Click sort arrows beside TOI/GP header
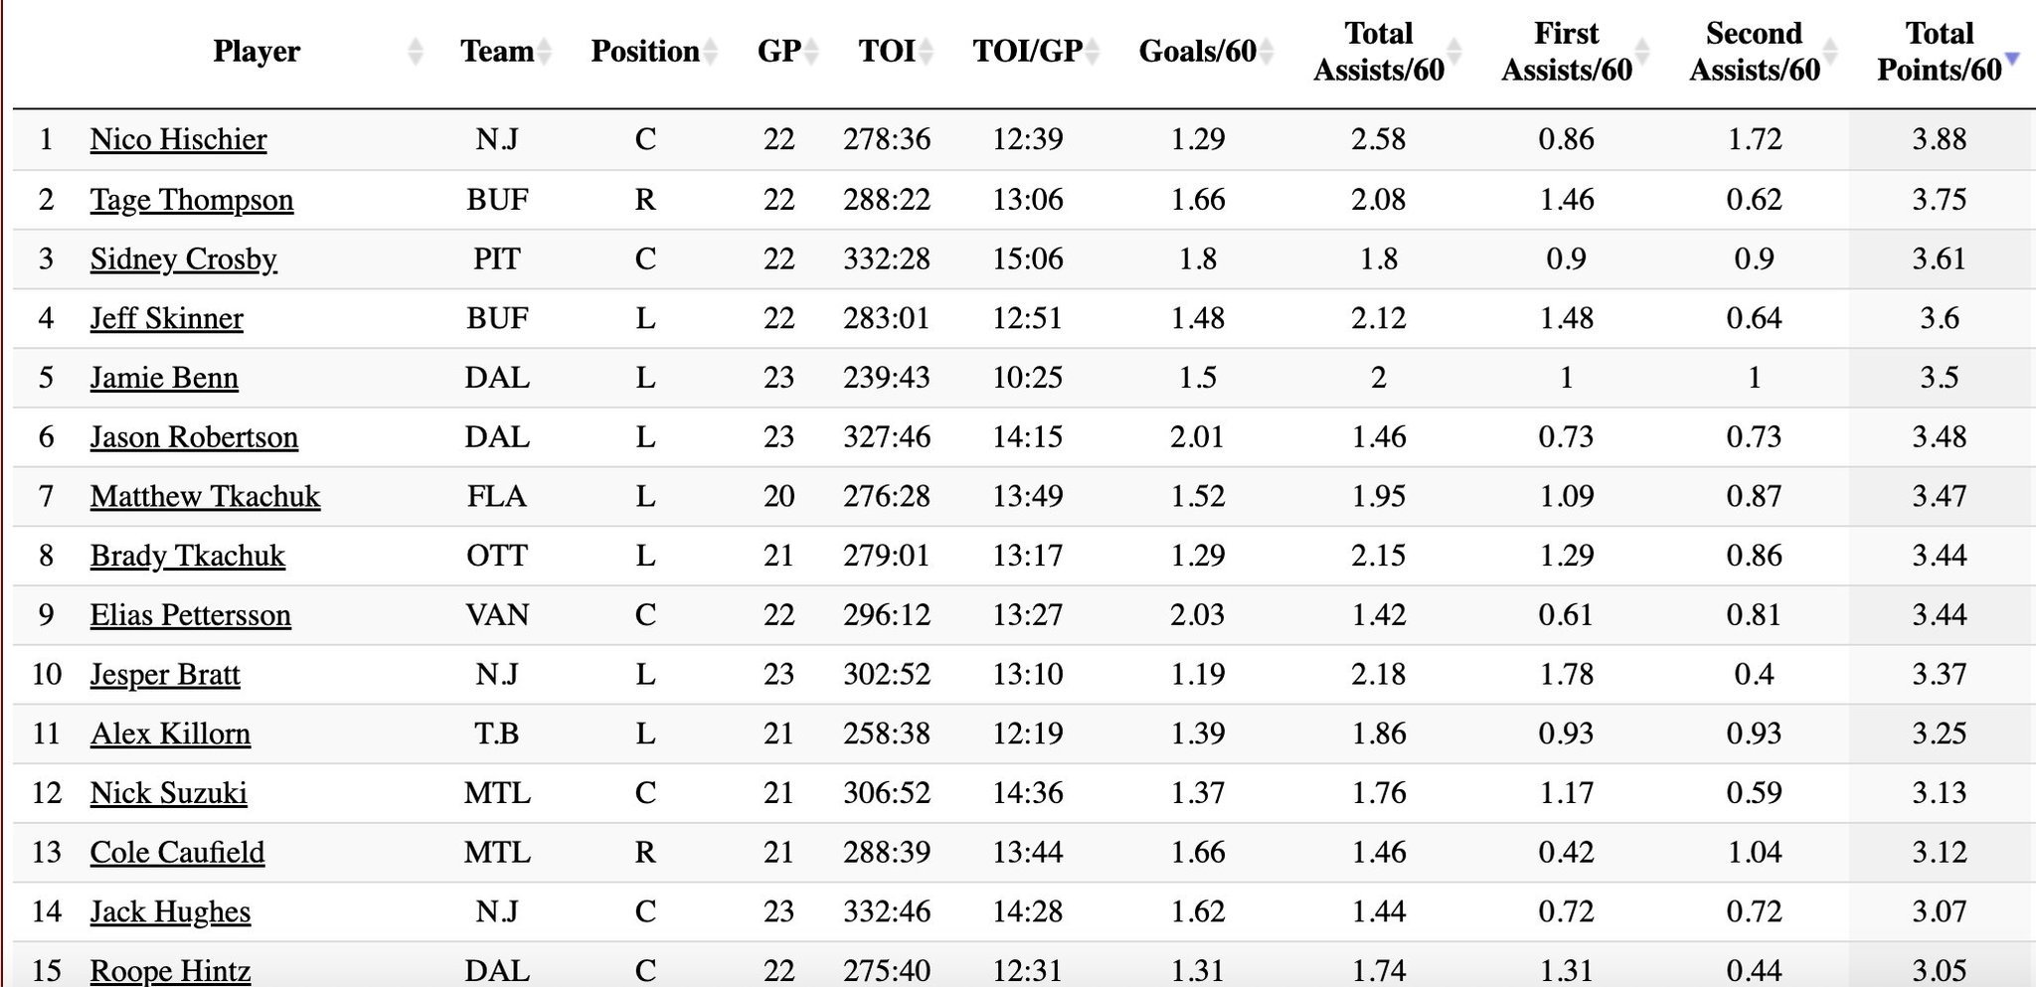The image size is (2036, 987). pos(1093,52)
